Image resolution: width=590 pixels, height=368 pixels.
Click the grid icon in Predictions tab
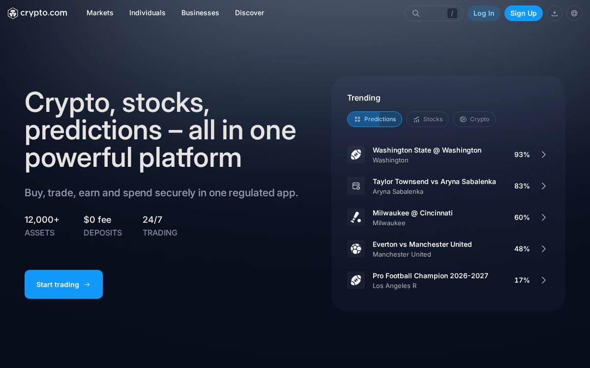357,119
